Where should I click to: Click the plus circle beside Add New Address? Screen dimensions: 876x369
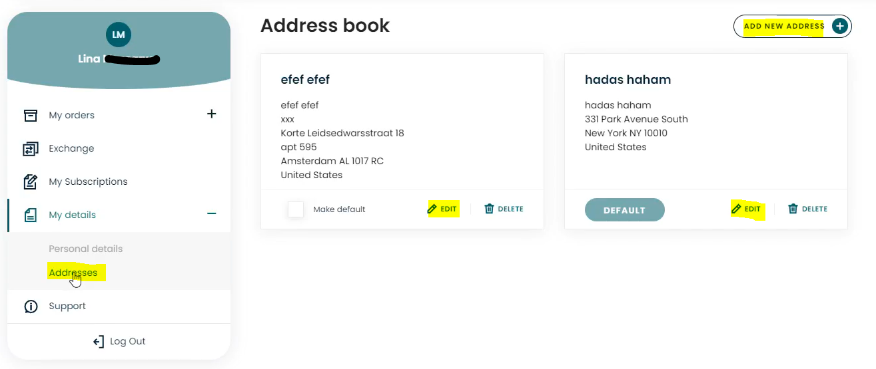(x=840, y=26)
